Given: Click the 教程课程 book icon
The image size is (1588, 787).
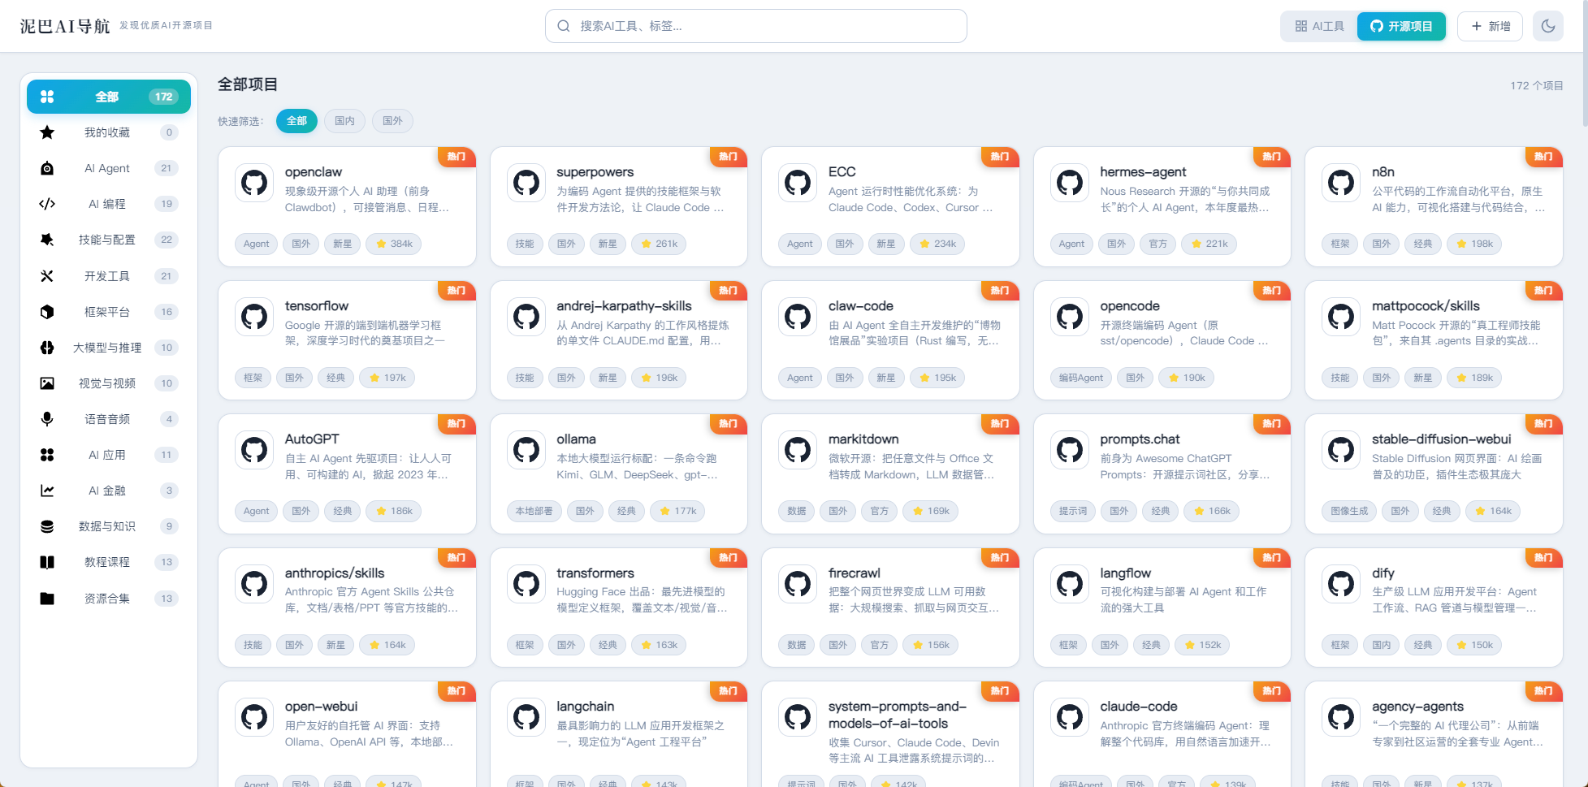Looking at the screenshot, I should pyautogui.click(x=47, y=562).
